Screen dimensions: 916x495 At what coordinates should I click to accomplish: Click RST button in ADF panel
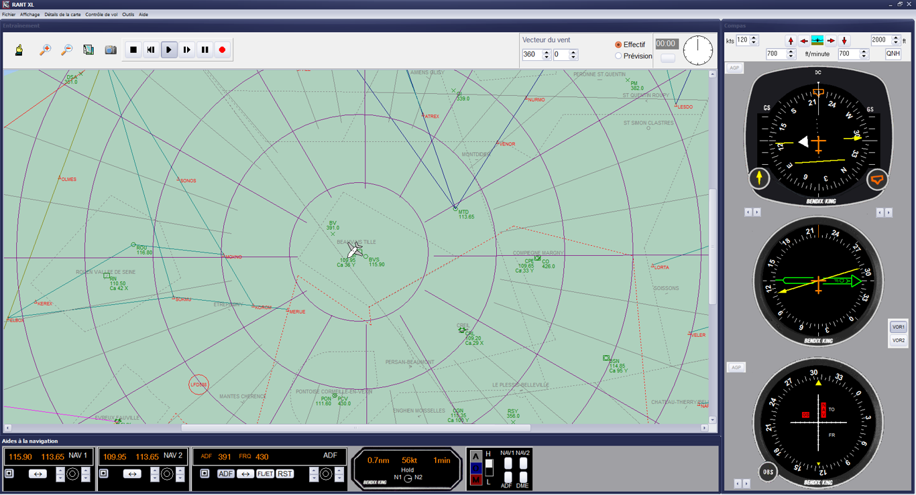pyautogui.click(x=285, y=474)
